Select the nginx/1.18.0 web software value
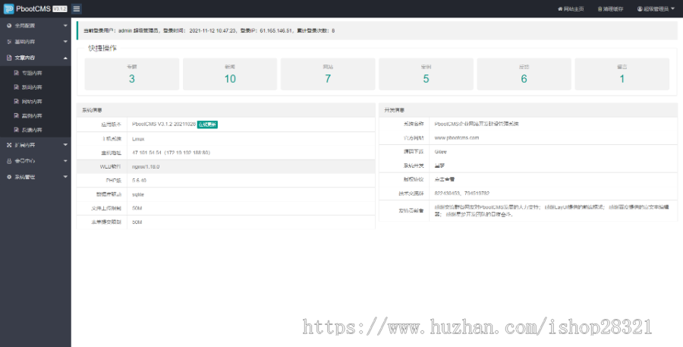Viewport: 683px width, 347px height. pyautogui.click(x=146, y=166)
